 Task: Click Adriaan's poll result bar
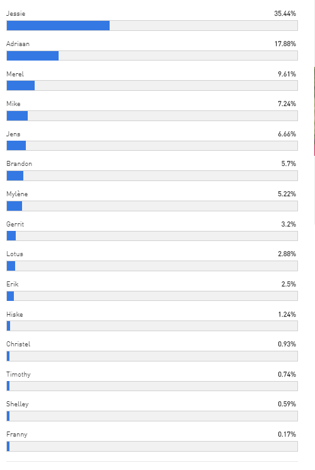pyautogui.click(x=152, y=56)
